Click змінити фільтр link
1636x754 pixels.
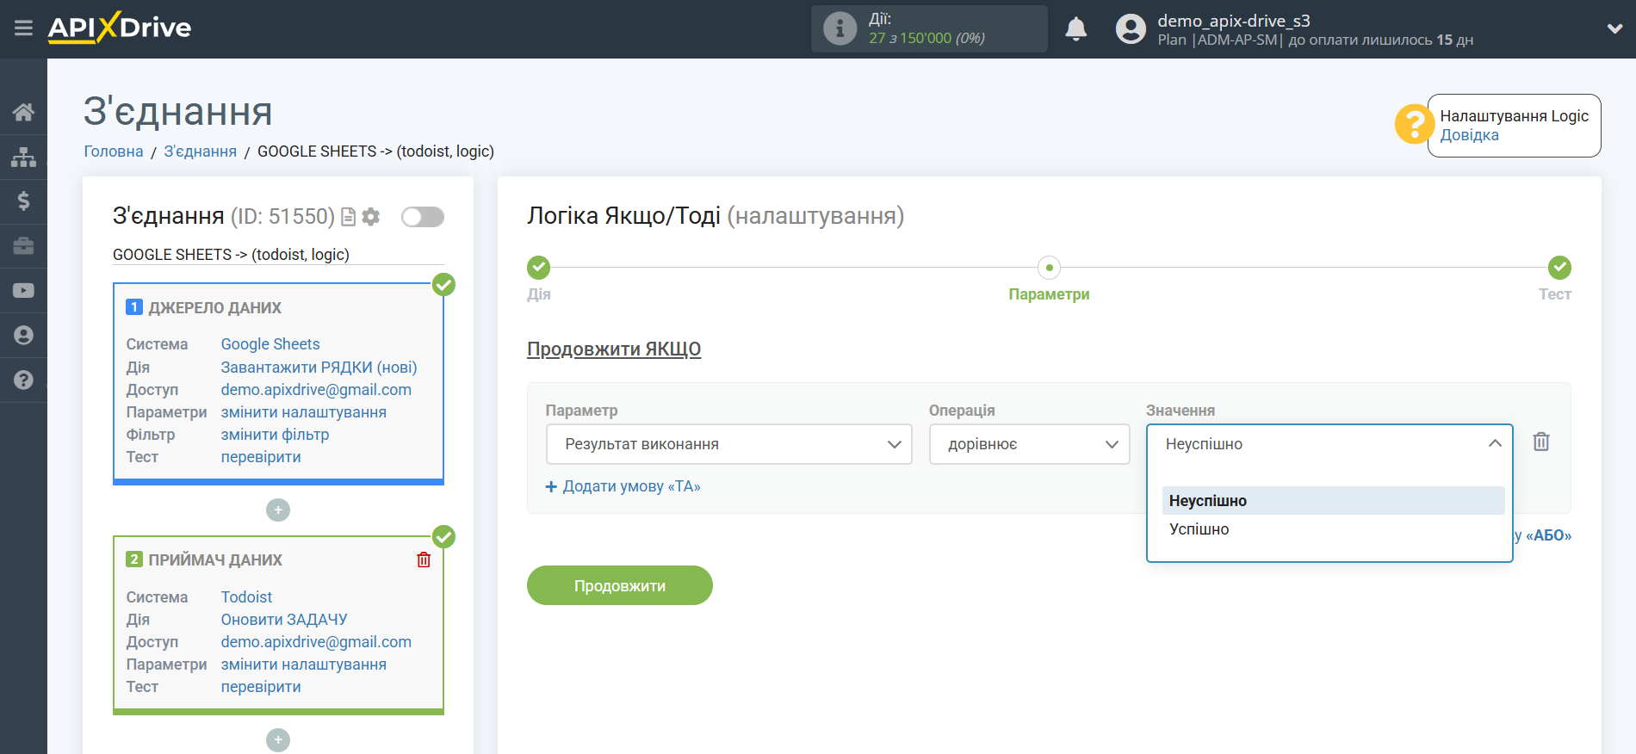point(275,435)
